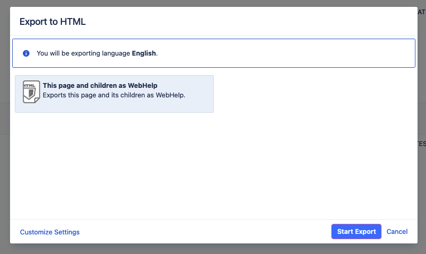This screenshot has height=254, width=426.
Task: Open Customize Settings
Action: tap(50, 232)
